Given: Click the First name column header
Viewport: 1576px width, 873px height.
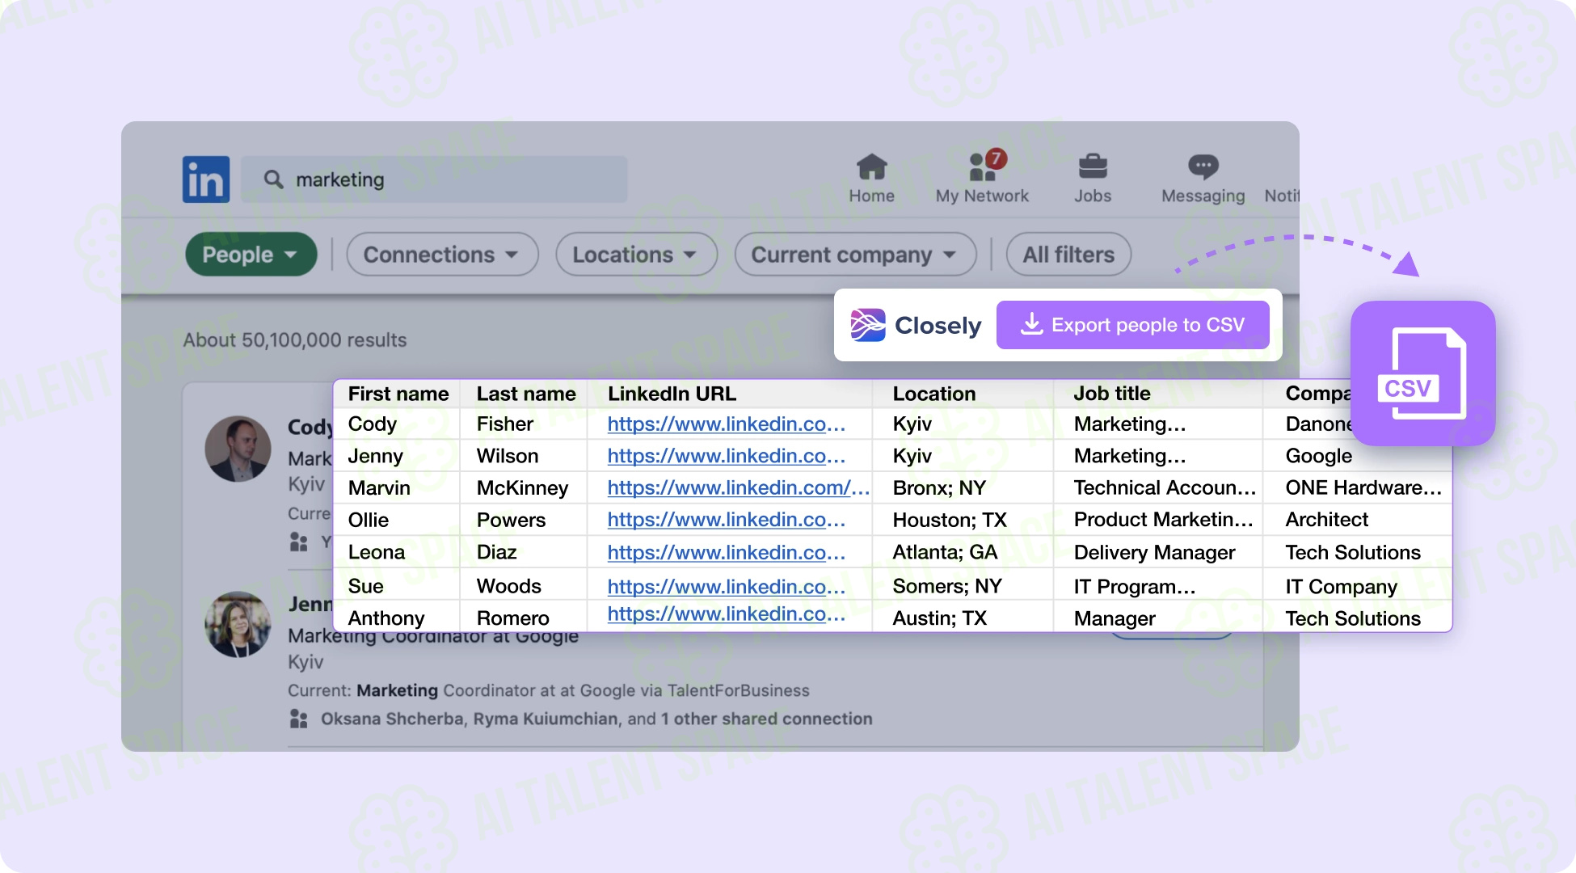Looking at the screenshot, I should pyautogui.click(x=398, y=394).
